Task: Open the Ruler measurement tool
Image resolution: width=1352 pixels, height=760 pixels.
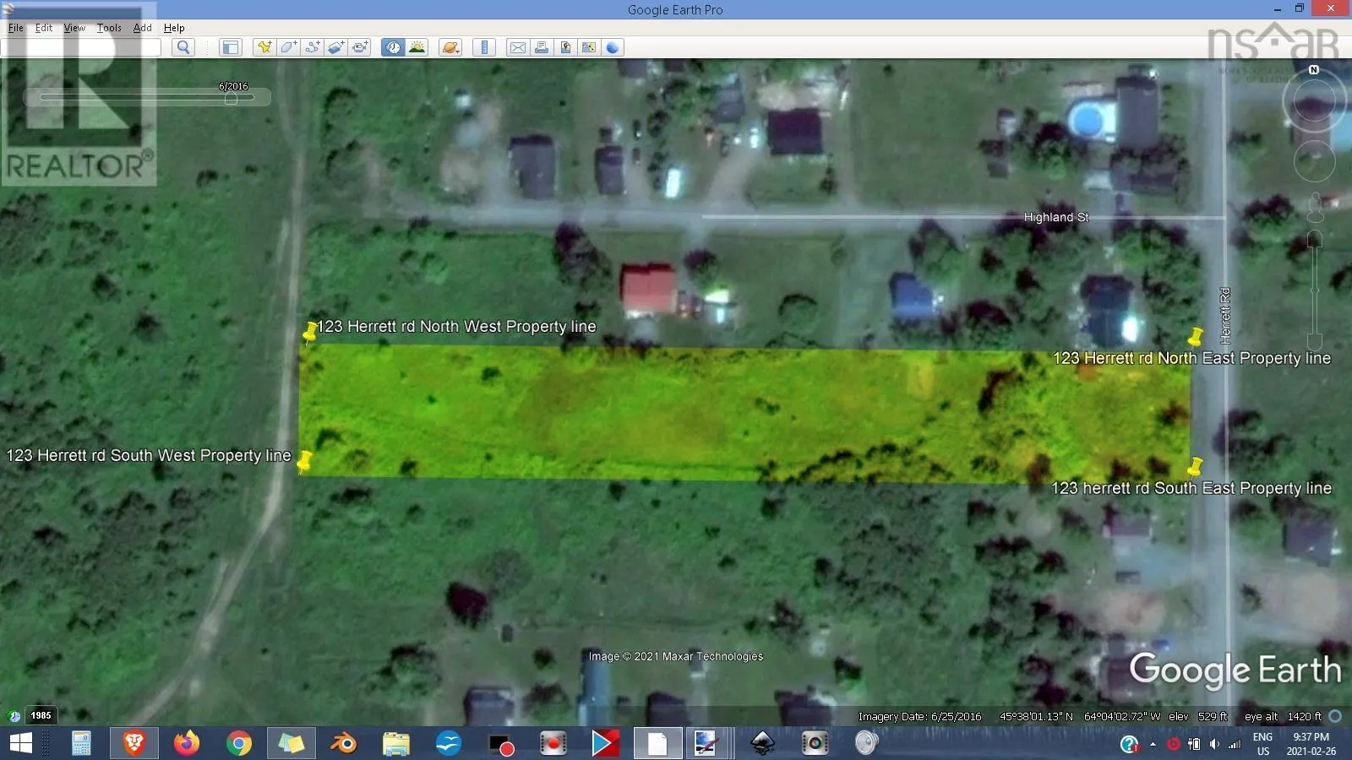Action: pyautogui.click(x=484, y=47)
